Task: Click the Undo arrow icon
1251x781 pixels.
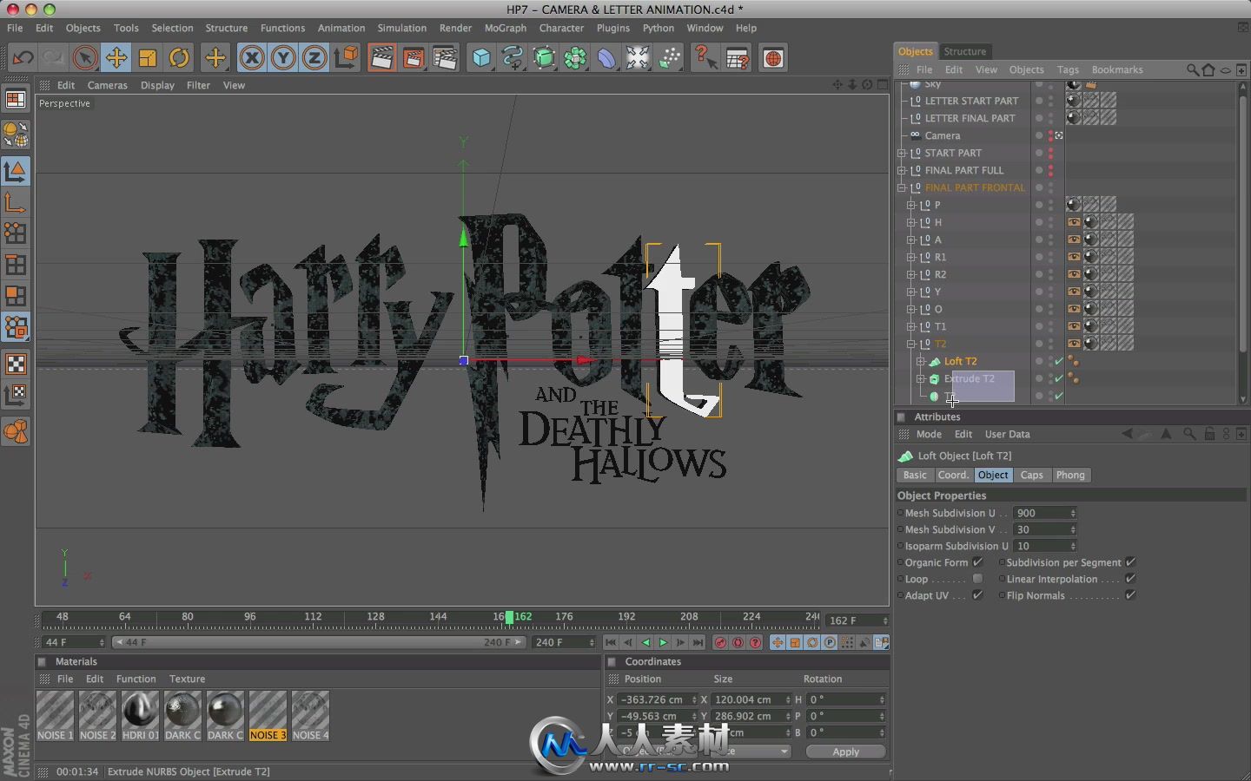Action: point(23,58)
